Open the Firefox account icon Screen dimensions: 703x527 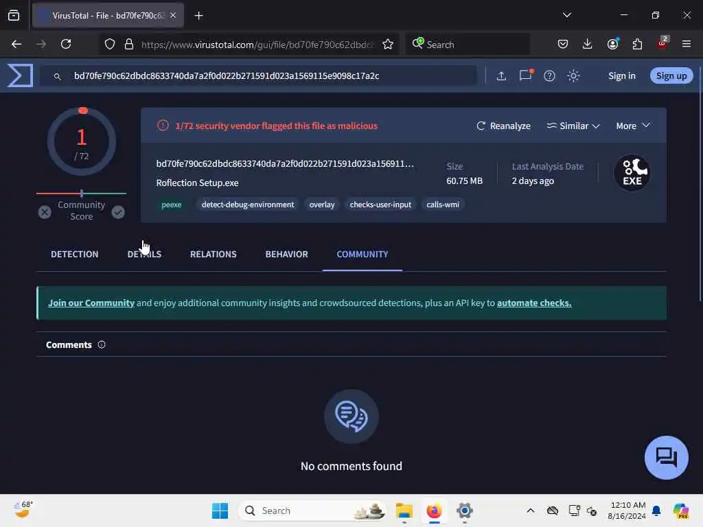pyautogui.click(x=612, y=44)
